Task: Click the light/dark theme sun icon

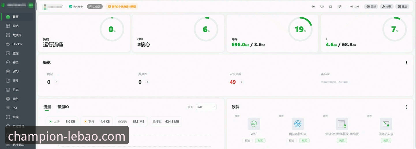Action: tap(313, 6)
